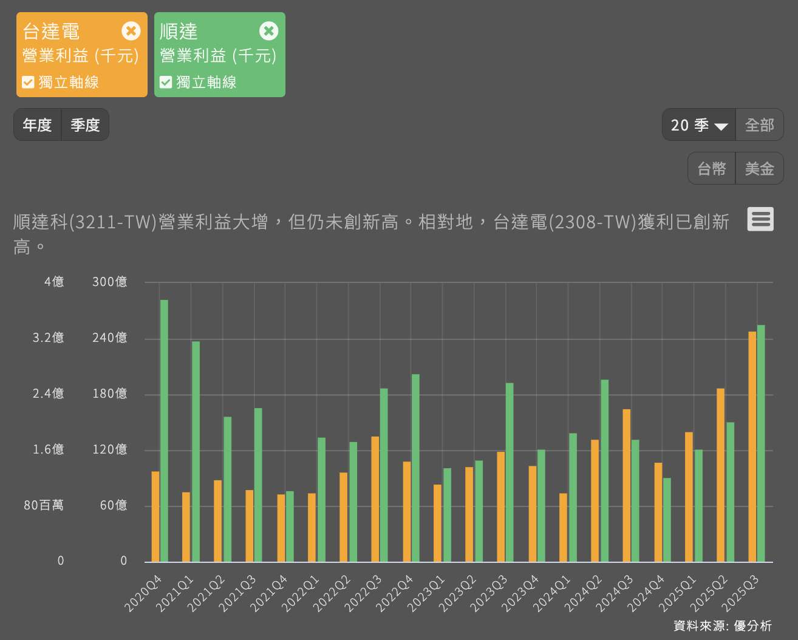Uncheck 獨立軸線 checkbox for 順達

[x=166, y=82]
